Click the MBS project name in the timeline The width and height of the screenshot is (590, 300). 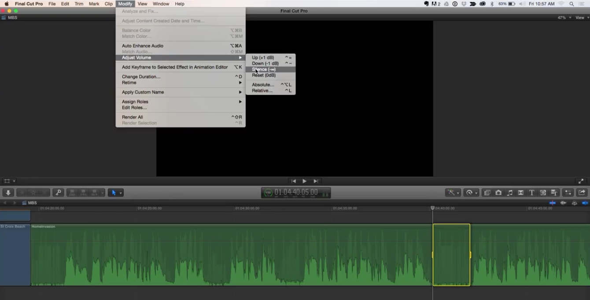(33, 203)
